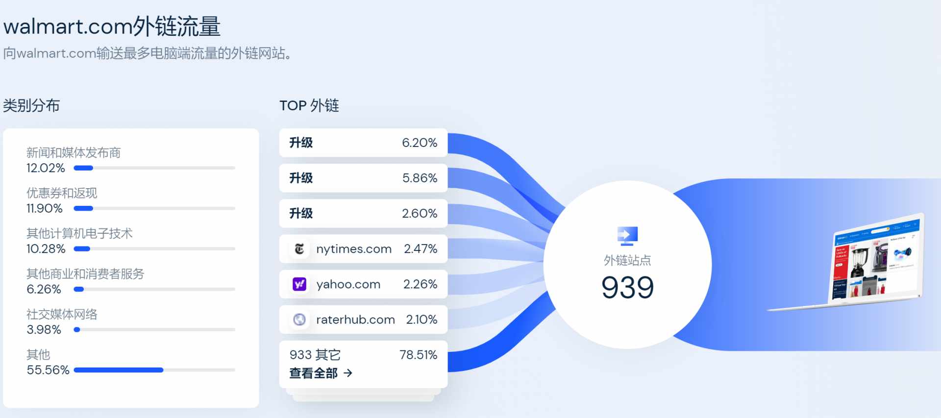The height and width of the screenshot is (418, 941).
Task: Click the nytimes.com favicon icon
Action: click(299, 249)
